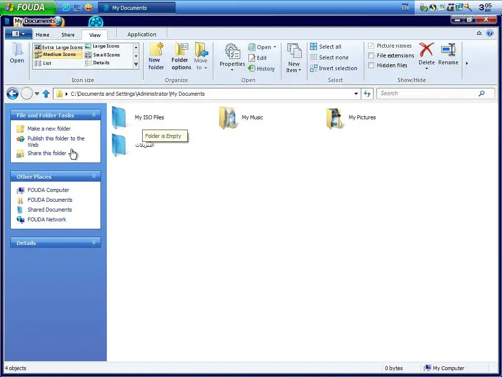This screenshot has width=502, height=377.
Task: Click Invert selection
Action: (333, 68)
